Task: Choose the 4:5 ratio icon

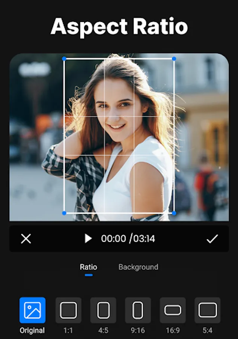Action: click(x=103, y=310)
